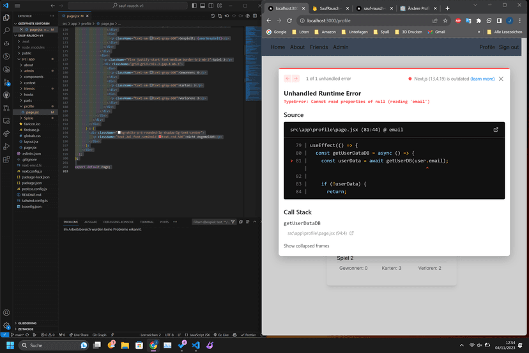Open the Accounts icon in the VS Code activity bar
Screen dimensions: 529x353
(6, 313)
